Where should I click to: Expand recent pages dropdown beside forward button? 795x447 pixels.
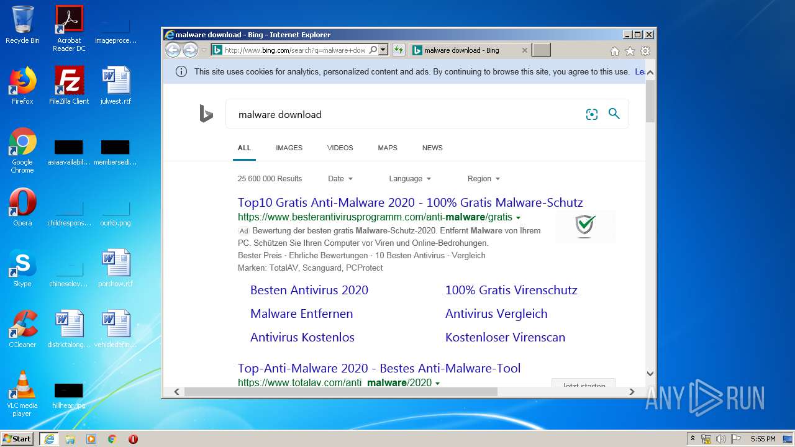pyautogui.click(x=204, y=50)
